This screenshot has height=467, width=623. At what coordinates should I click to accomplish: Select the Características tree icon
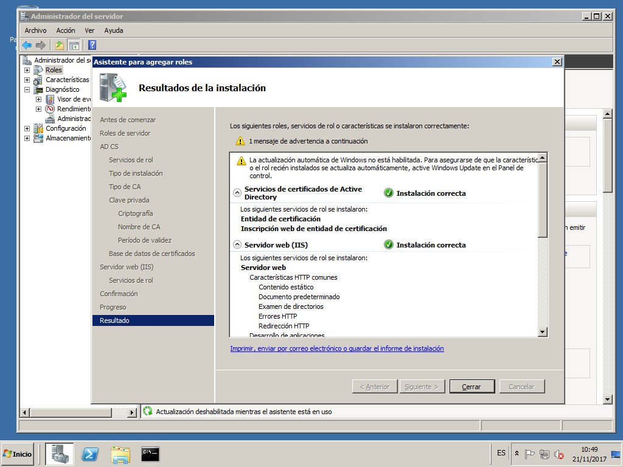point(38,80)
